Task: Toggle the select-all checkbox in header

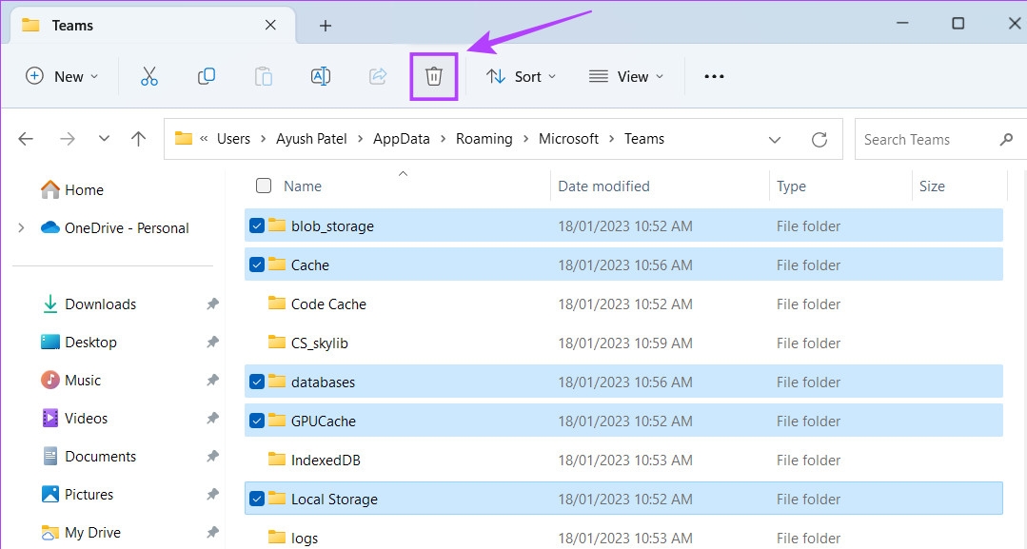Action: 264,186
